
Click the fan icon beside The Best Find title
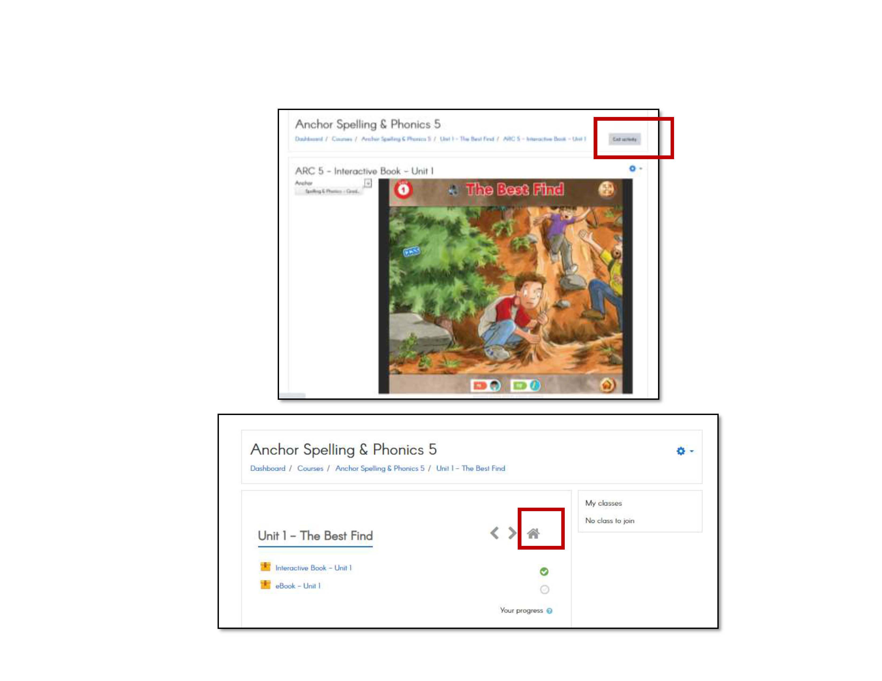453,190
